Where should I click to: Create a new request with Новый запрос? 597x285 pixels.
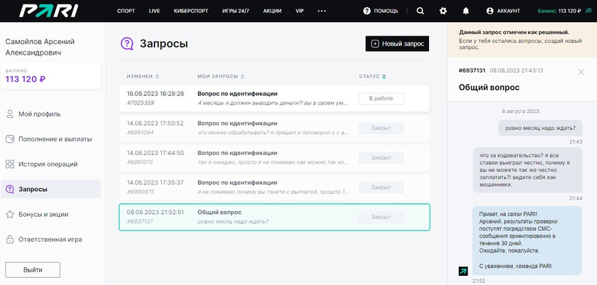coord(397,44)
